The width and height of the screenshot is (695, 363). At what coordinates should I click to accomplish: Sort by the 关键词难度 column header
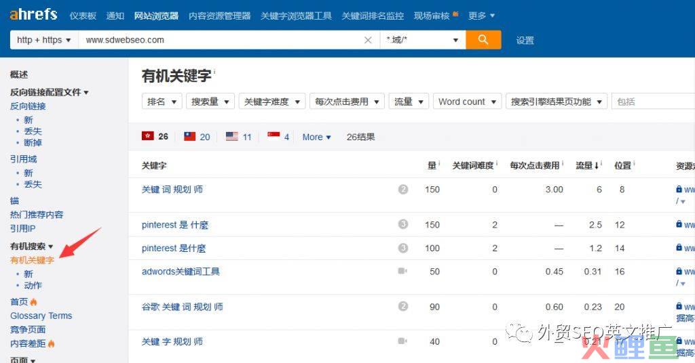(x=473, y=165)
